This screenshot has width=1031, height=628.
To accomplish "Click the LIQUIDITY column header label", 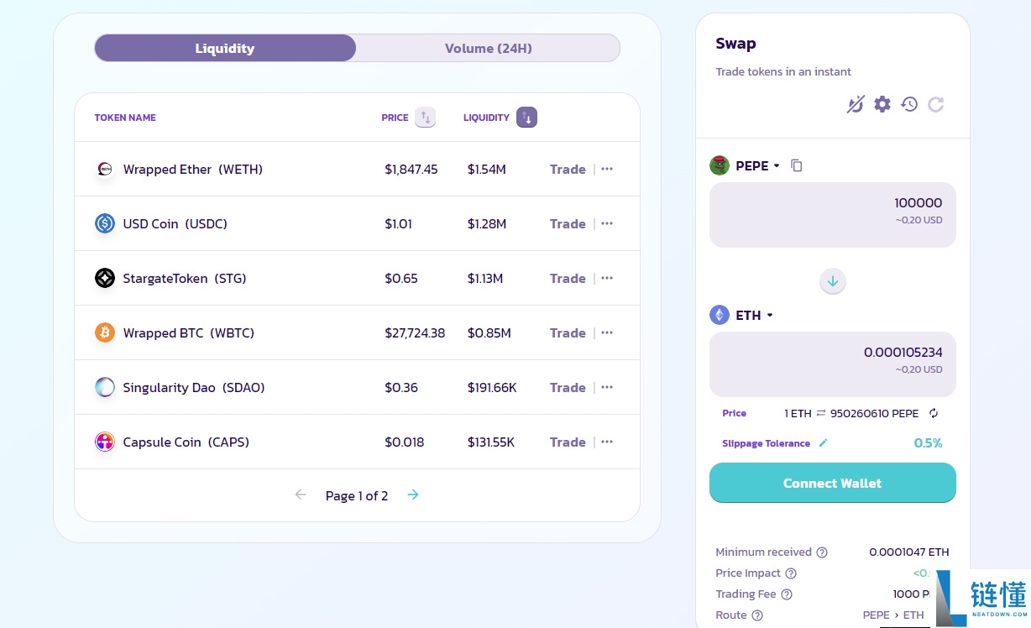I will pos(486,118).
